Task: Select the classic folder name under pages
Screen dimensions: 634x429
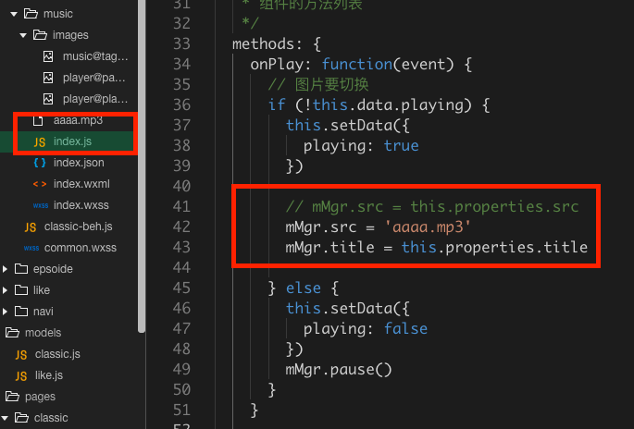Action: (51, 418)
